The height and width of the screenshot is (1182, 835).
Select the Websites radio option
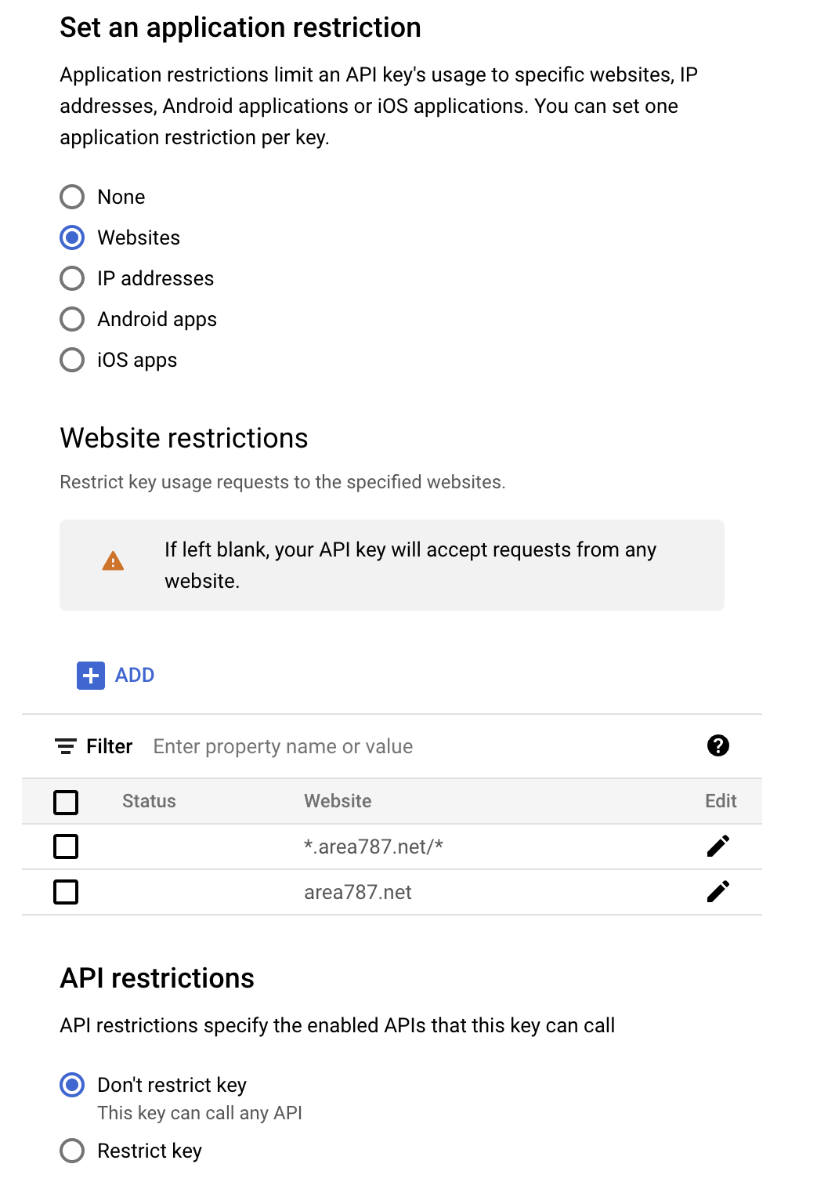72,237
